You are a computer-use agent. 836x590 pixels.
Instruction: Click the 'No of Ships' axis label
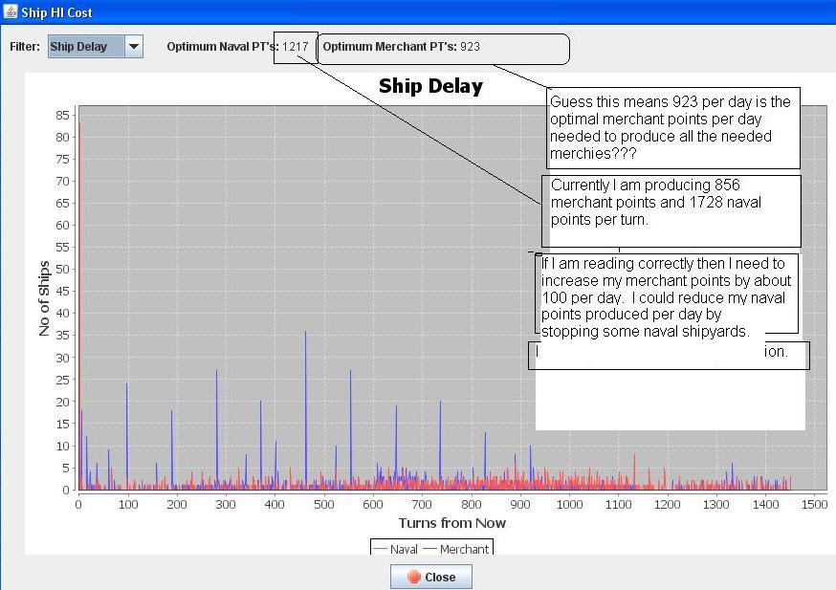click(x=44, y=298)
